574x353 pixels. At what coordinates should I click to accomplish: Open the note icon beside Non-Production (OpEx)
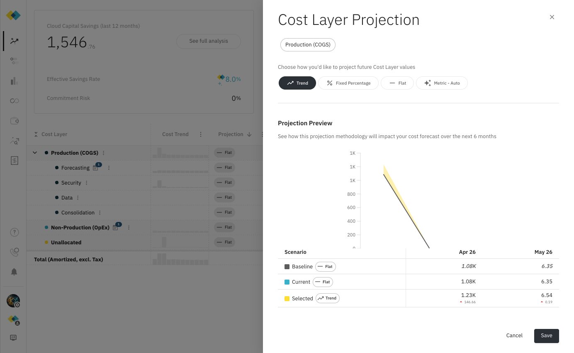click(116, 228)
